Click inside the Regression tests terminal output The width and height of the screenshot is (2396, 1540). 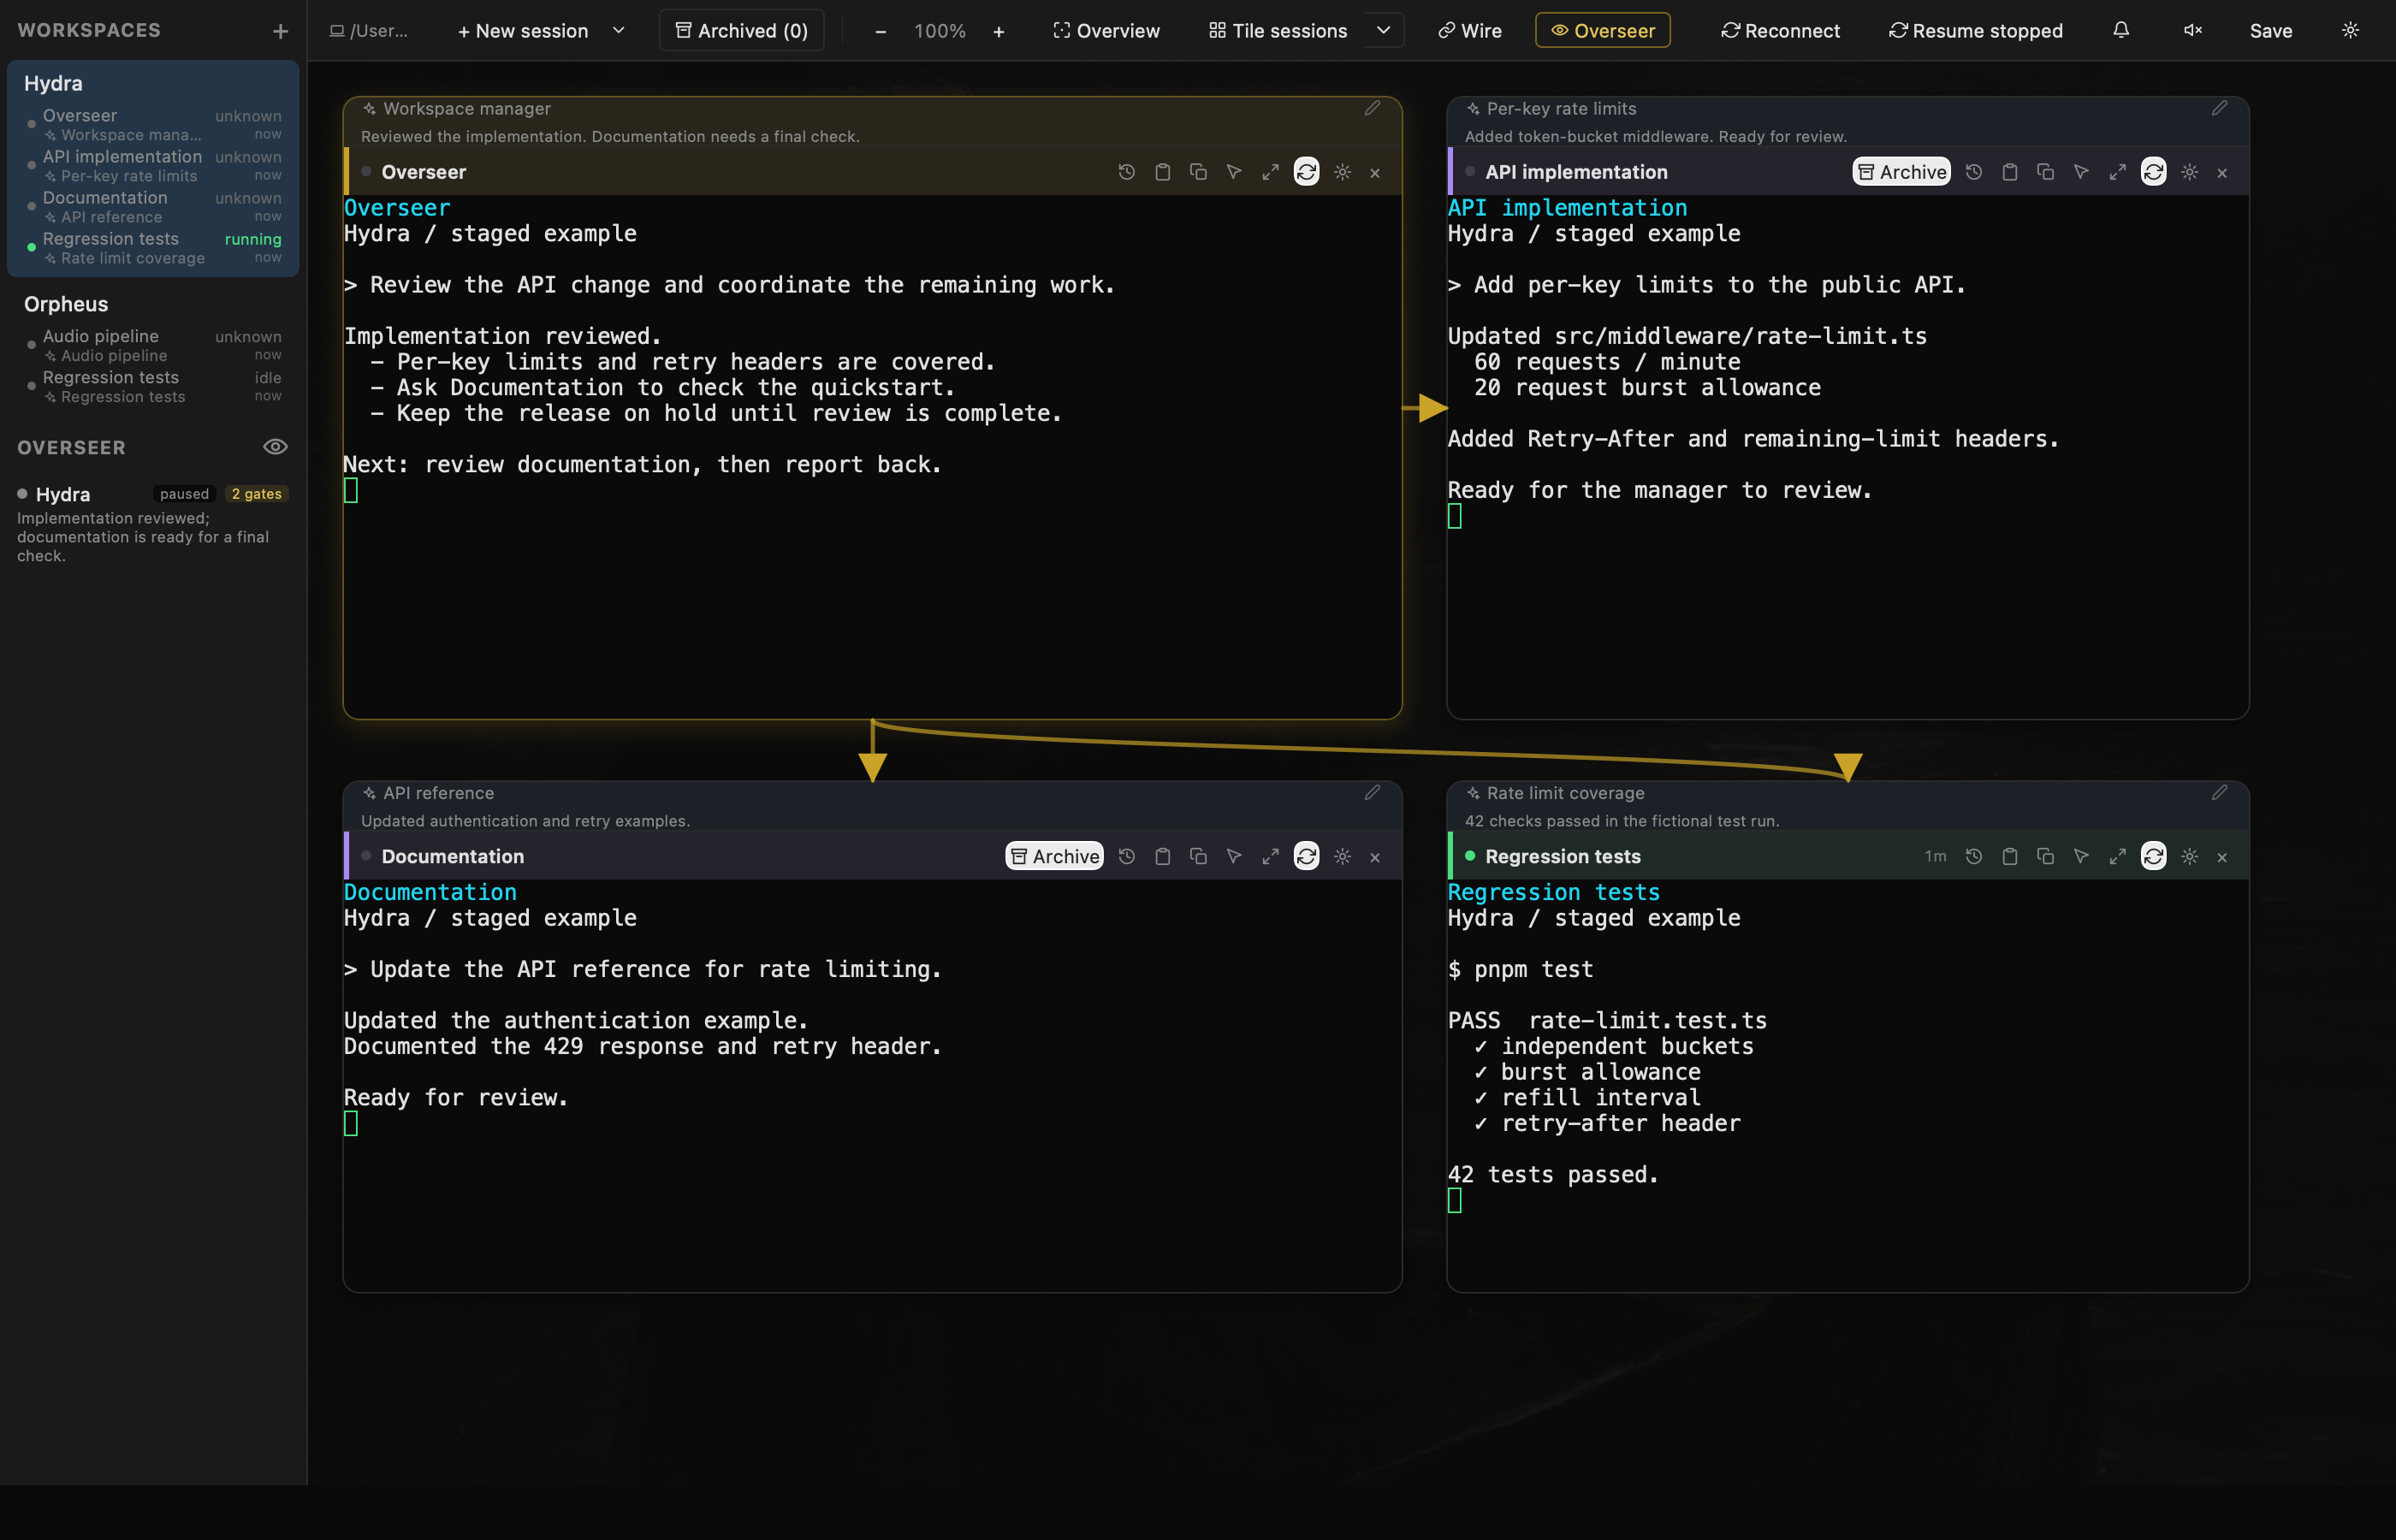pos(1847,1085)
